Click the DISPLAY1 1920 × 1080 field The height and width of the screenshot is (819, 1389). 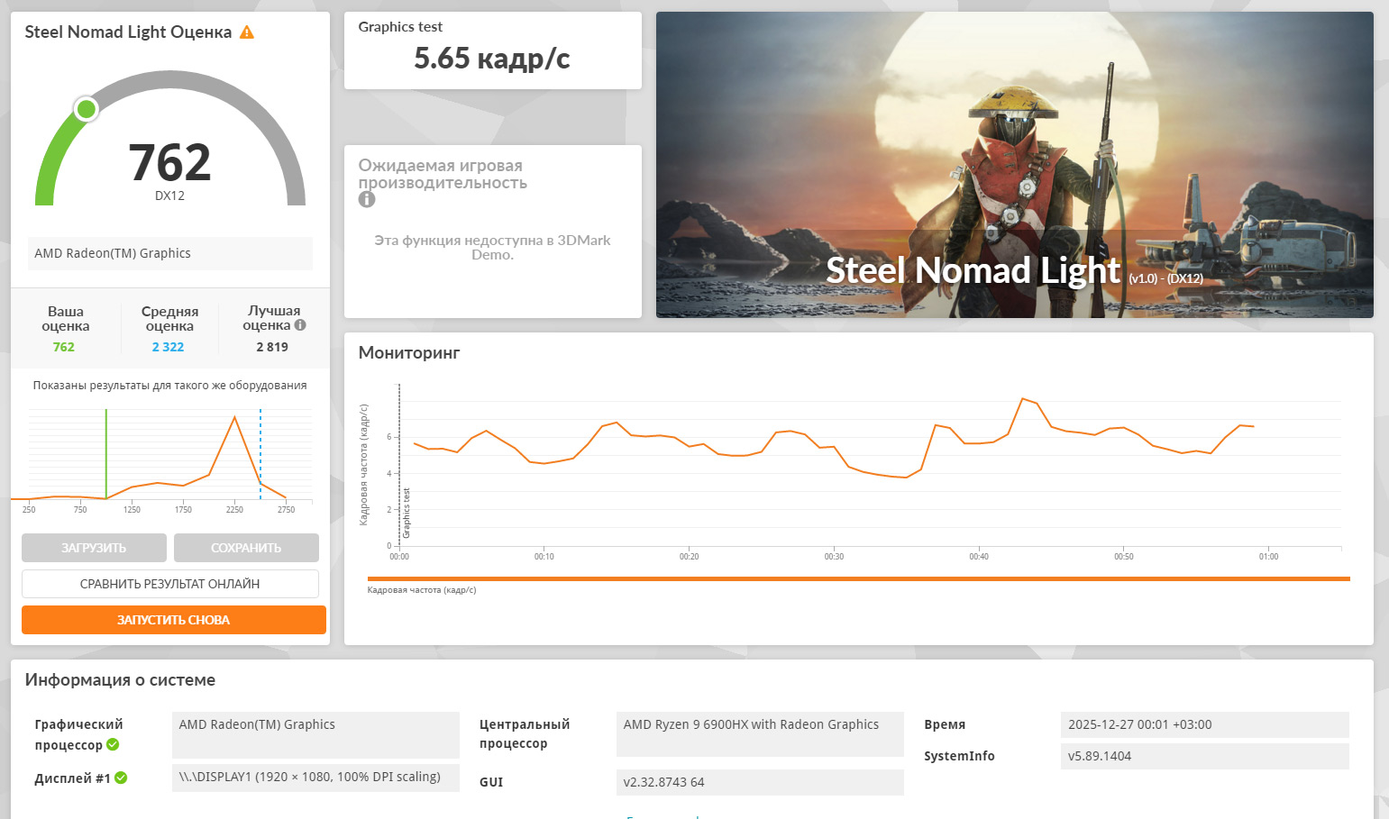(x=315, y=777)
